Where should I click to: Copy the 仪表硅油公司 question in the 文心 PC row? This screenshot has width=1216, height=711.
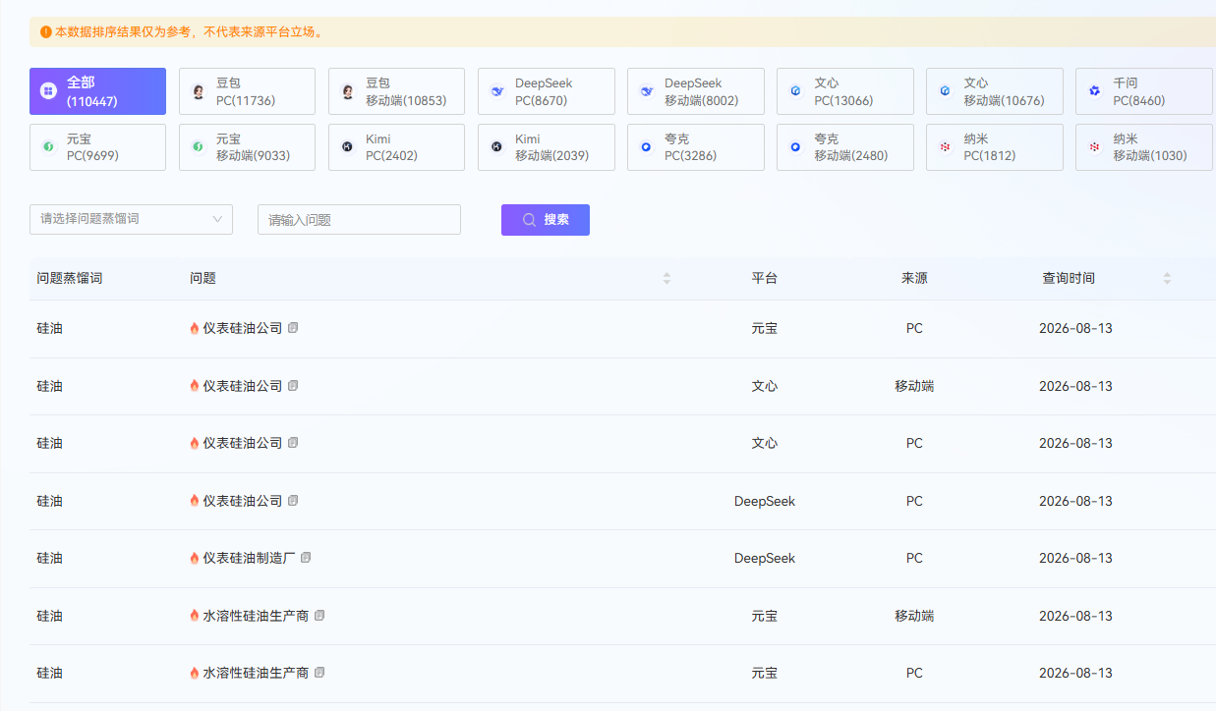click(293, 443)
